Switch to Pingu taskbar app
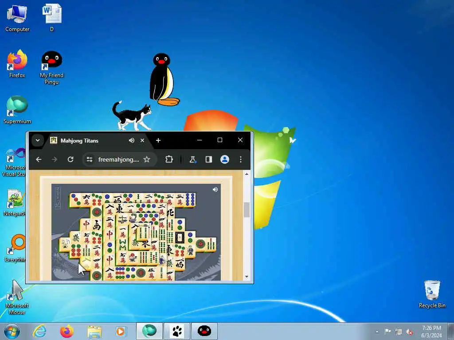The image size is (454, 340). (x=204, y=331)
